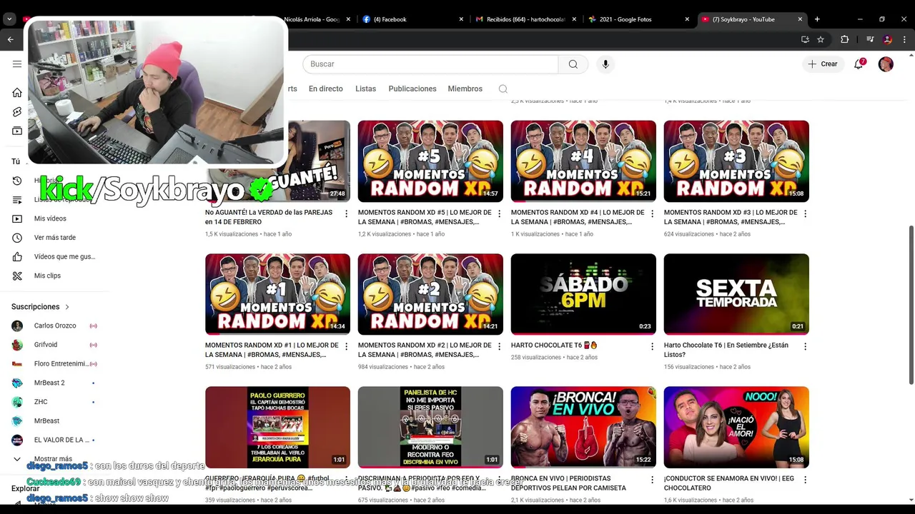
Task: Open options for MOMENTOS RANDOM XD #2 video
Action: click(499, 346)
